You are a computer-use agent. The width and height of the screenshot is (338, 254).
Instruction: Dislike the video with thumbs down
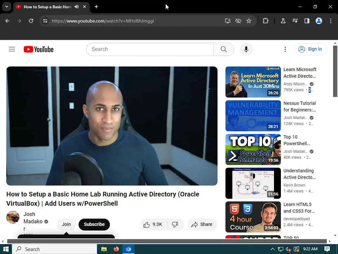tap(175, 225)
